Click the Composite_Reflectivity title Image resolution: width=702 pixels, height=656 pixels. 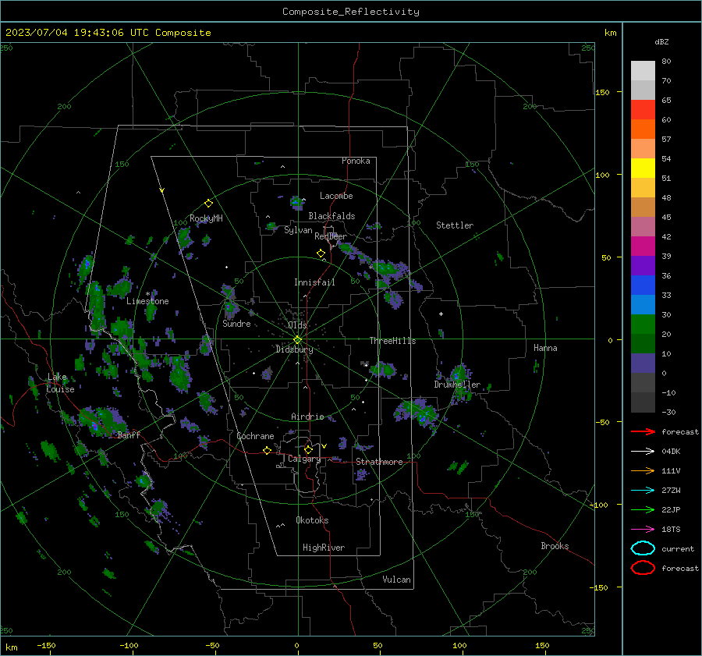tap(351, 12)
